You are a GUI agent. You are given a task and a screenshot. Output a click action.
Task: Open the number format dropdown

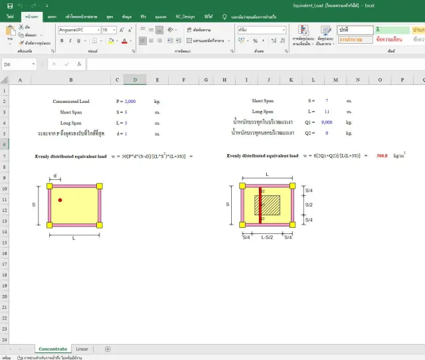tap(284, 30)
